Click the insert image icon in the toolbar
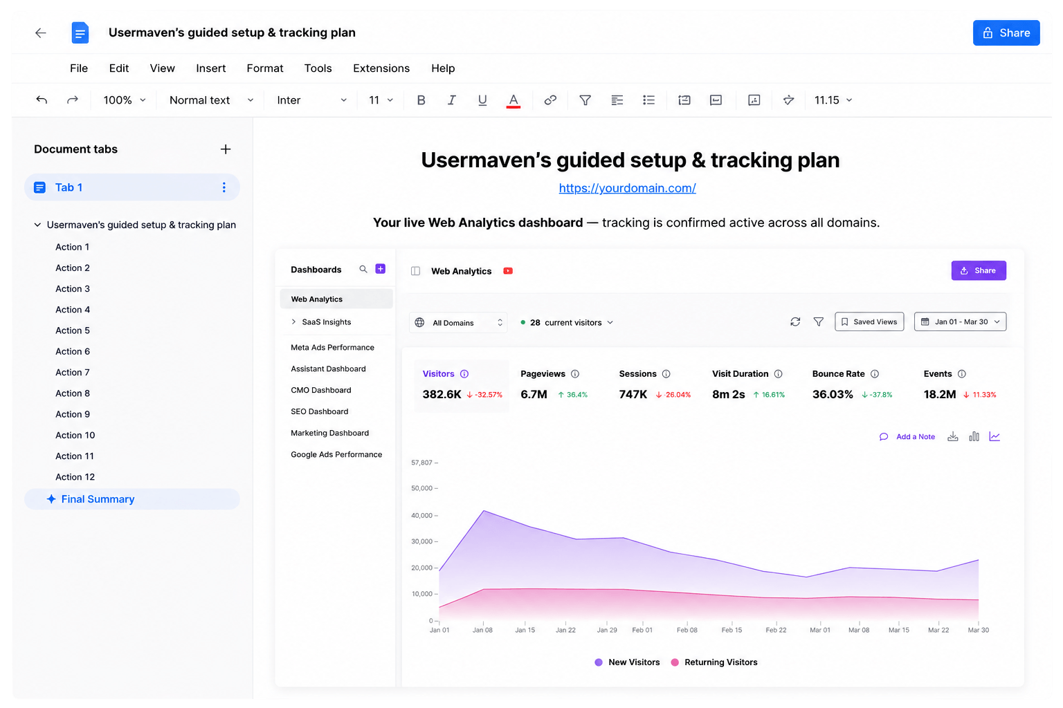Viewport: 1063px width, 708px height. (754, 100)
